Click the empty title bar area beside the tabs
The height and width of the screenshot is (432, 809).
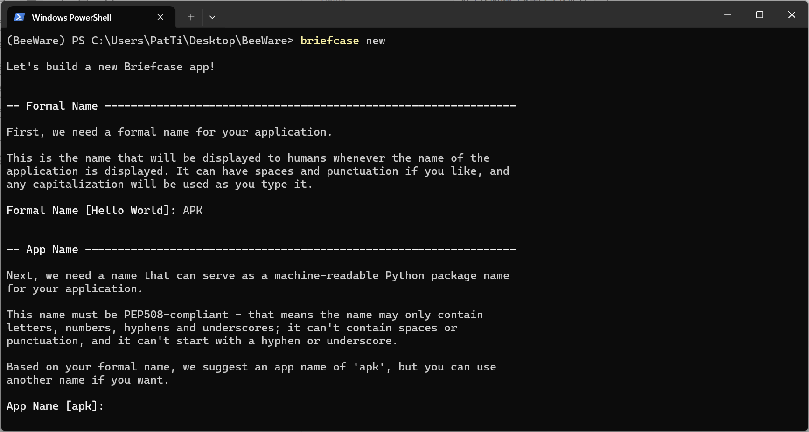[x=467, y=15]
